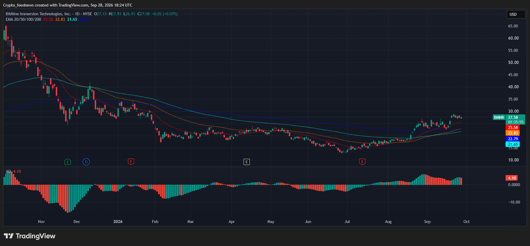
Task: Select the 2026 year label on time axis
Action: [118, 222]
